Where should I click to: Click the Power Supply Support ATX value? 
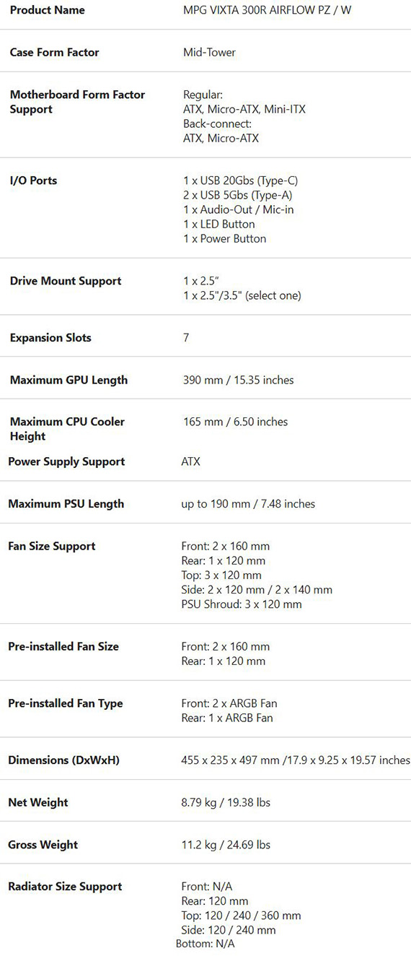click(190, 461)
